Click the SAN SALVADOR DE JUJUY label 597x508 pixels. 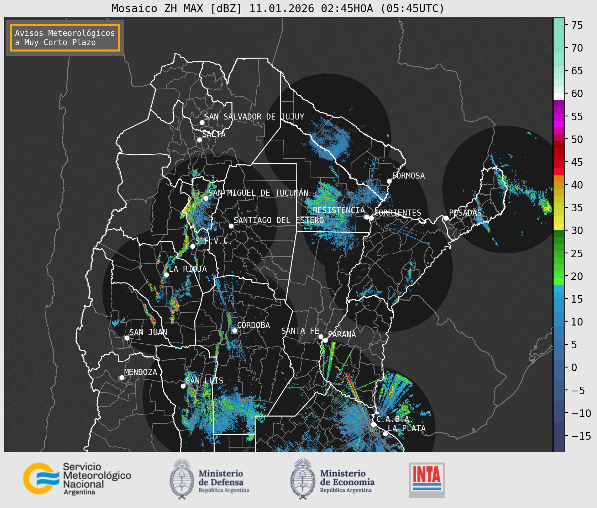coord(254,117)
